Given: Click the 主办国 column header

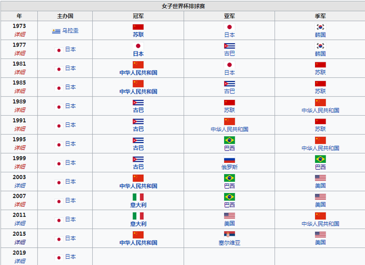Looking at the screenshot, I should click(65, 16).
